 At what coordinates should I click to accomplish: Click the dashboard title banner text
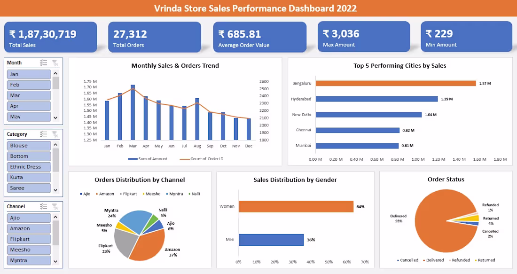[x=256, y=8]
